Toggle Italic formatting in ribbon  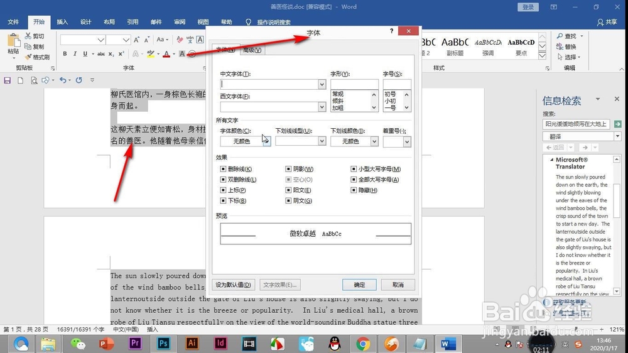point(75,53)
